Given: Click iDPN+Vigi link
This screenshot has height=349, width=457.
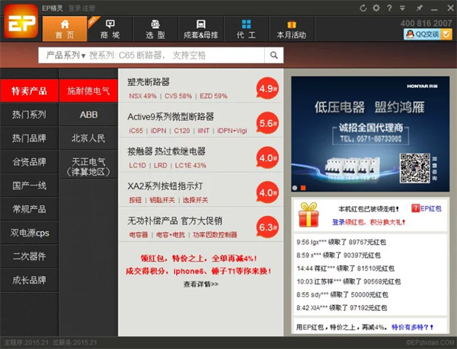Looking at the screenshot, I should 232,131.
